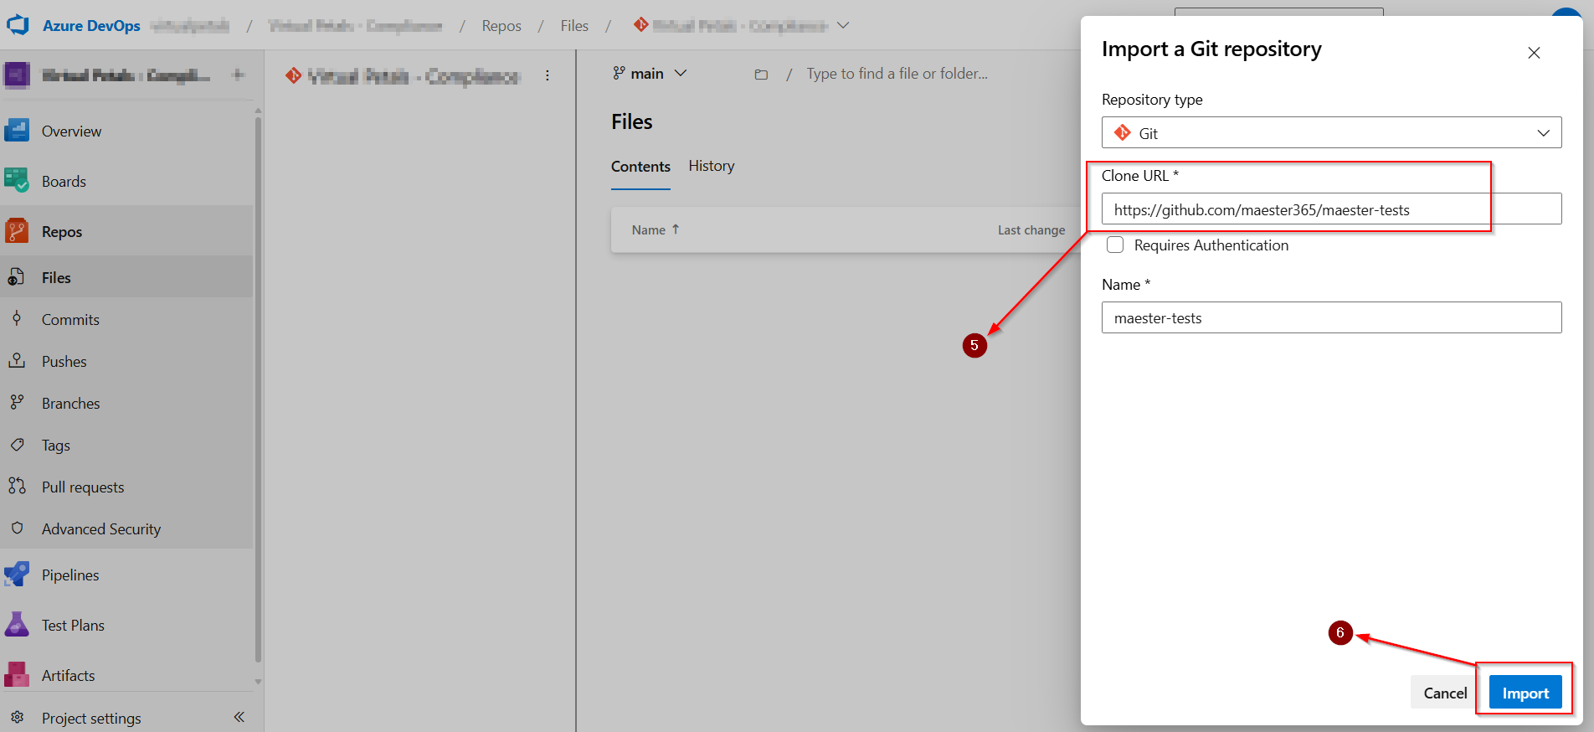Click the Project settings gear icon
The image size is (1594, 732).
point(17,718)
